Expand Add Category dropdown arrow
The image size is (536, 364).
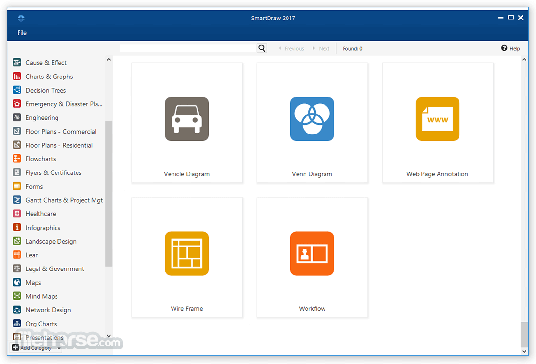(x=59, y=348)
